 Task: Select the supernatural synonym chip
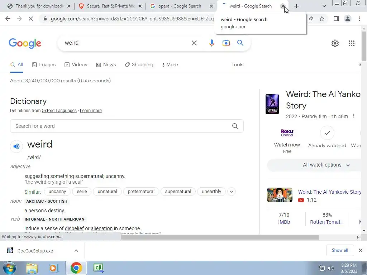[x=178, y=192]
